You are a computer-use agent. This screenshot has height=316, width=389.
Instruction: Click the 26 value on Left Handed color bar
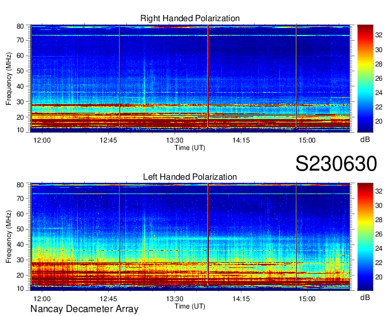[379, 234]
